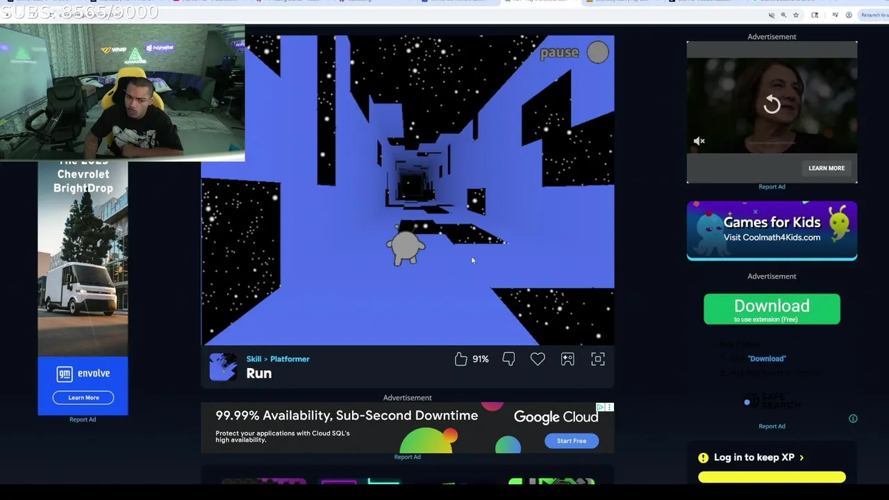Viewport: 889px width, 500px height.
Task: Unmute the video advertisement
Action: pyautogui.click(x=699, y=141)
